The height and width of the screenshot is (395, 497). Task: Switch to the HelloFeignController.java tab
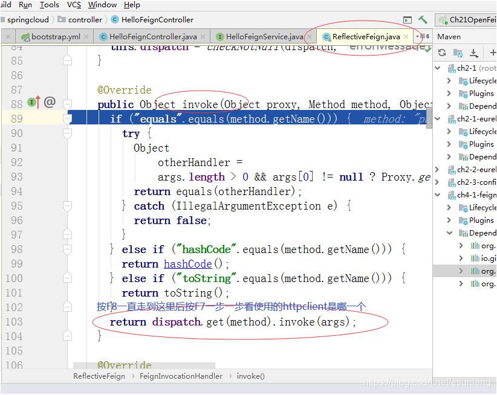click(x=153, y=37)
